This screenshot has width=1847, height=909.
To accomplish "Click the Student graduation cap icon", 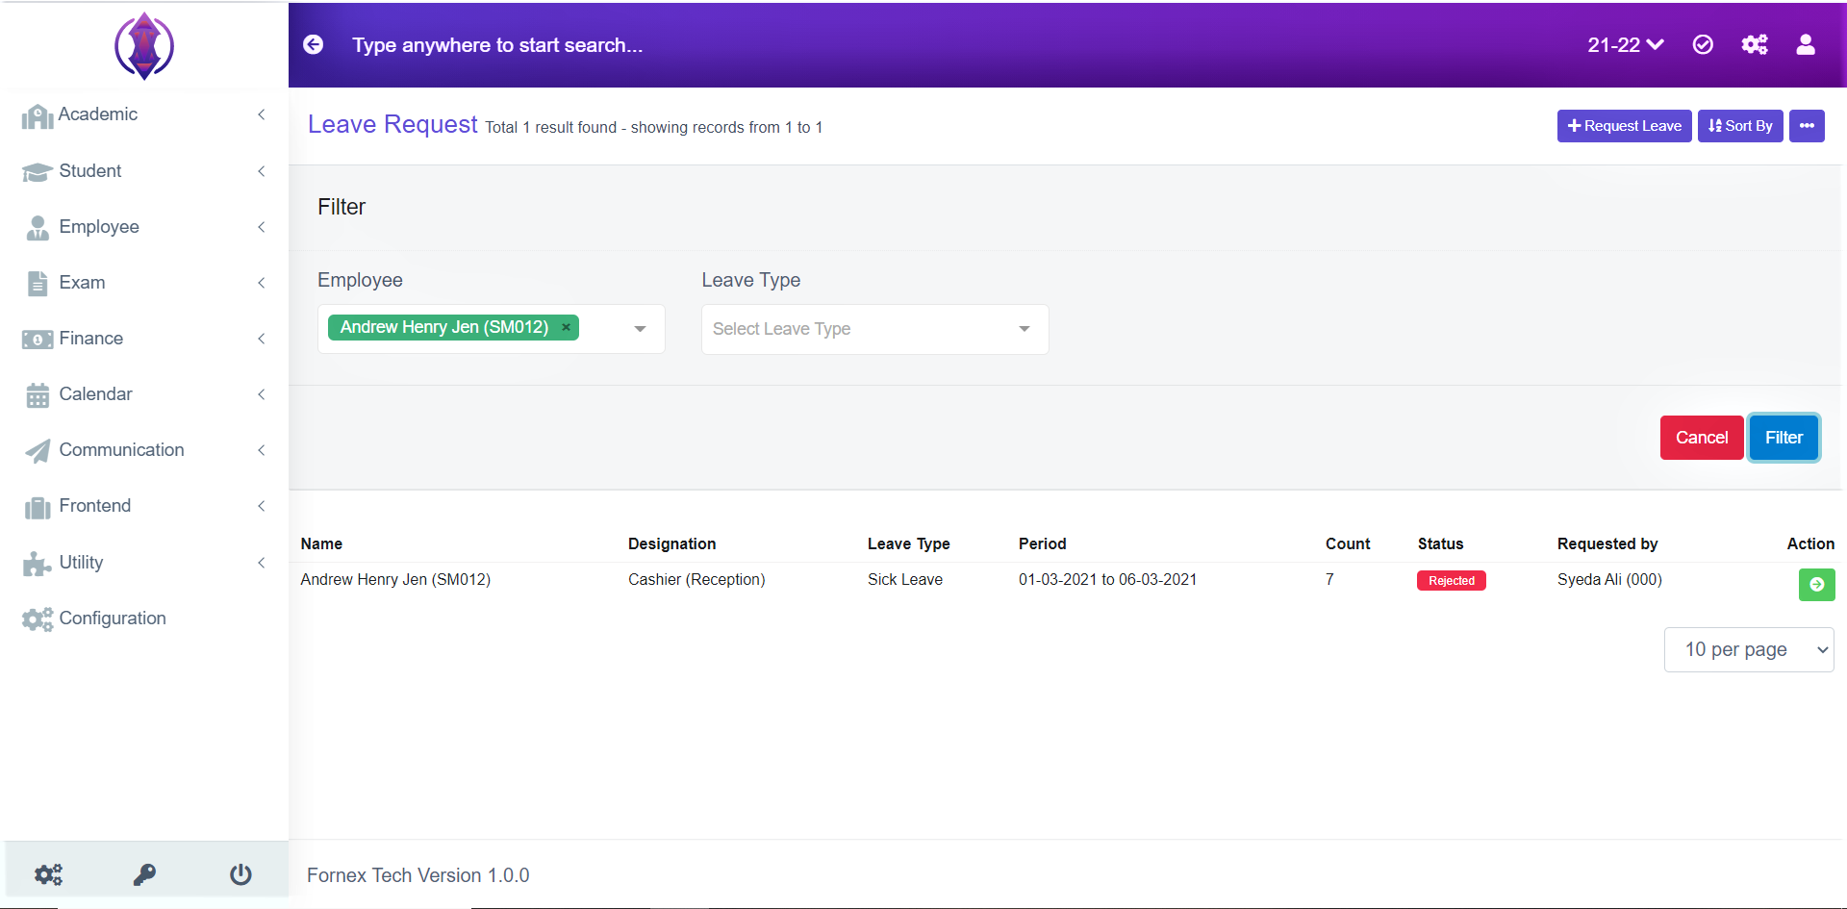I will click(38, 172).
